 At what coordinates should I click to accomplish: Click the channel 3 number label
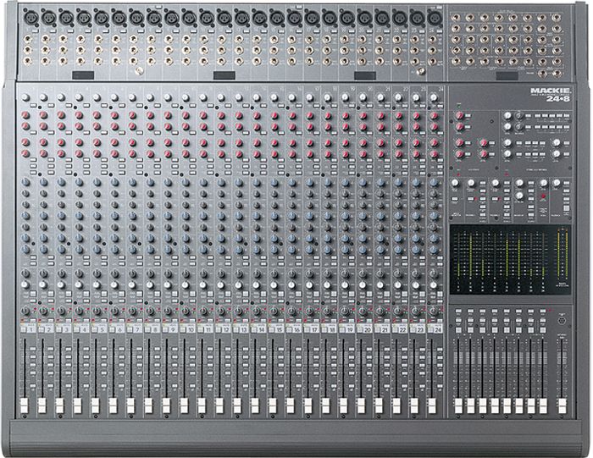coord(67,330)
